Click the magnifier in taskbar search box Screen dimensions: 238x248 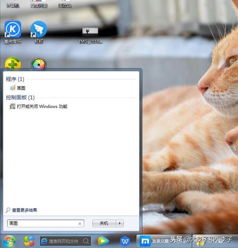pyautogui.click(x=86, y=241)
